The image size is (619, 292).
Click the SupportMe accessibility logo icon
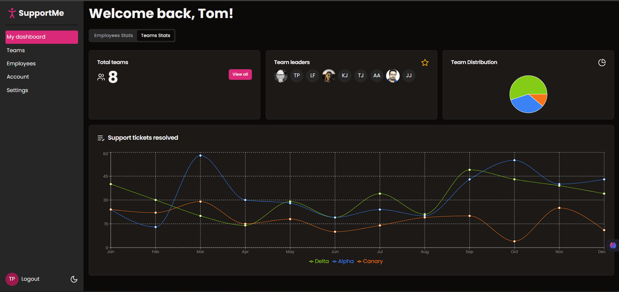pos(12,13)
